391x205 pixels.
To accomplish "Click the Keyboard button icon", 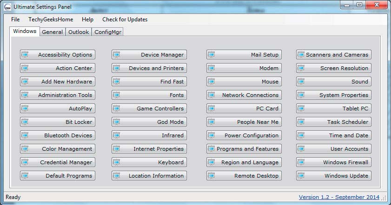I will click(116, 162).
